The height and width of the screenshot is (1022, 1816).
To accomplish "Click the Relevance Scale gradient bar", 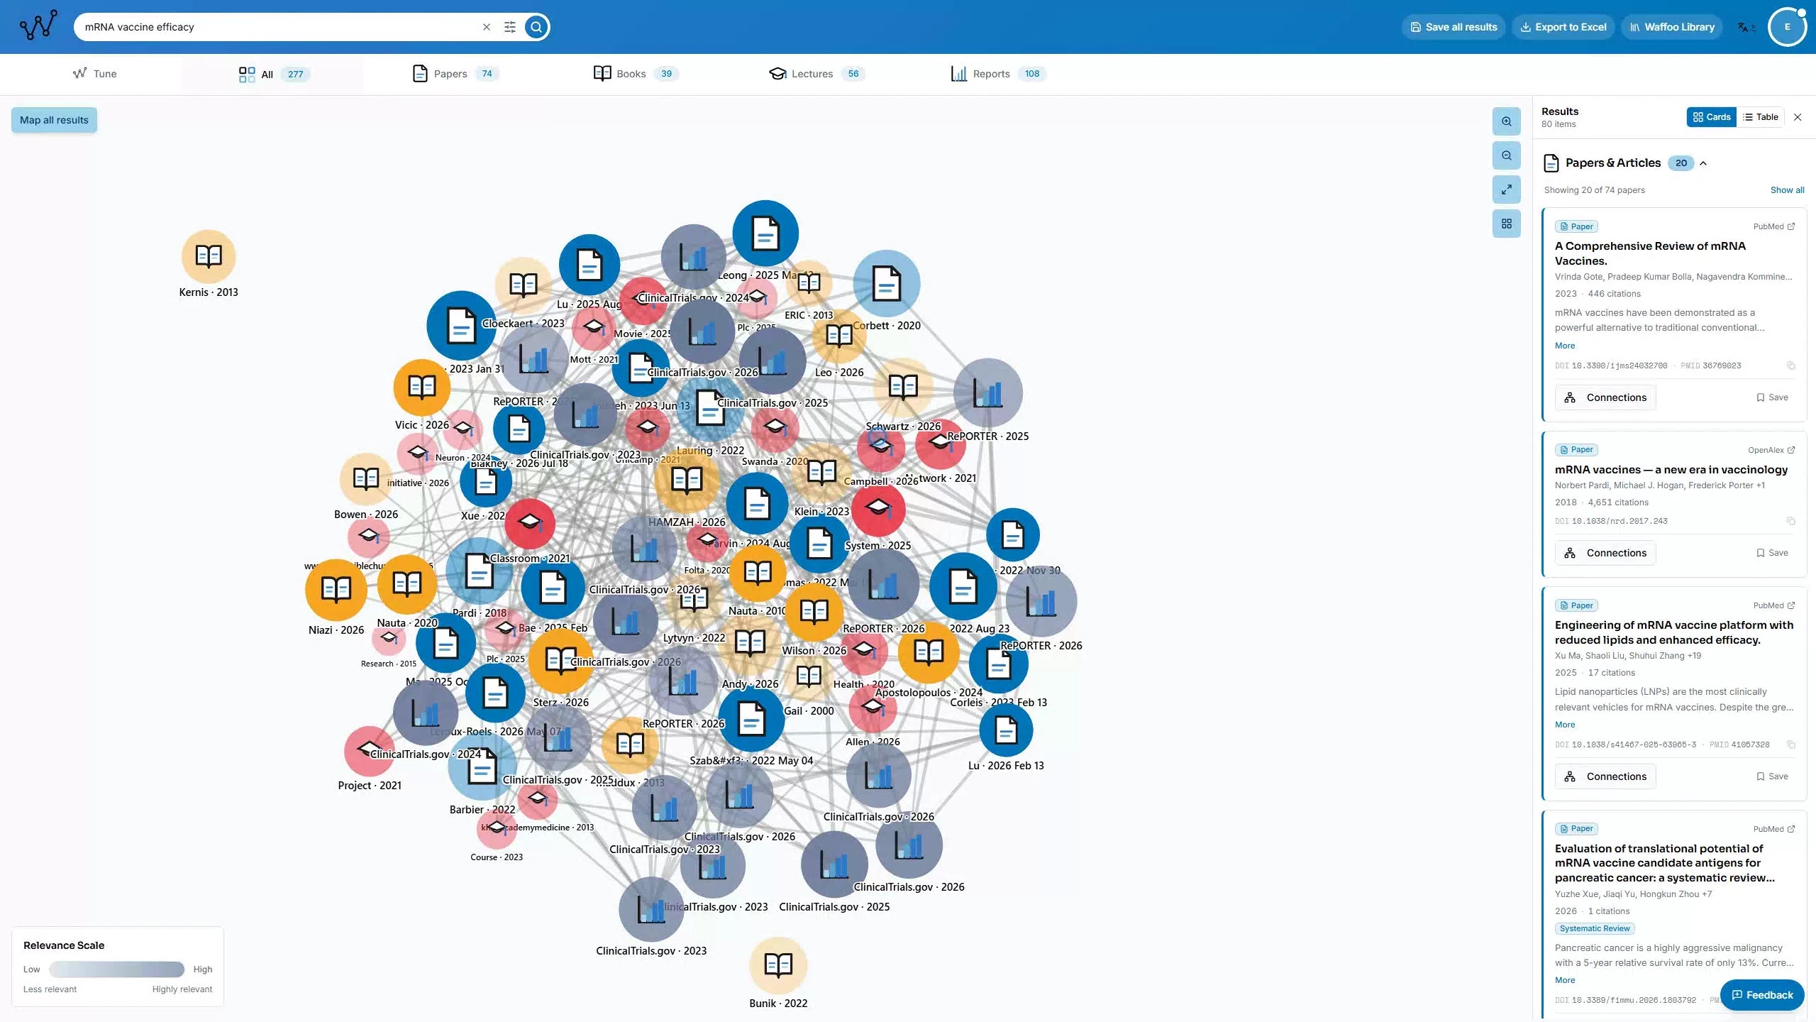I will 117,969.
